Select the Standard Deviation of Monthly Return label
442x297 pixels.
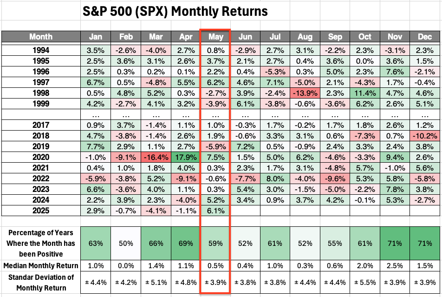tap(40, 282)
